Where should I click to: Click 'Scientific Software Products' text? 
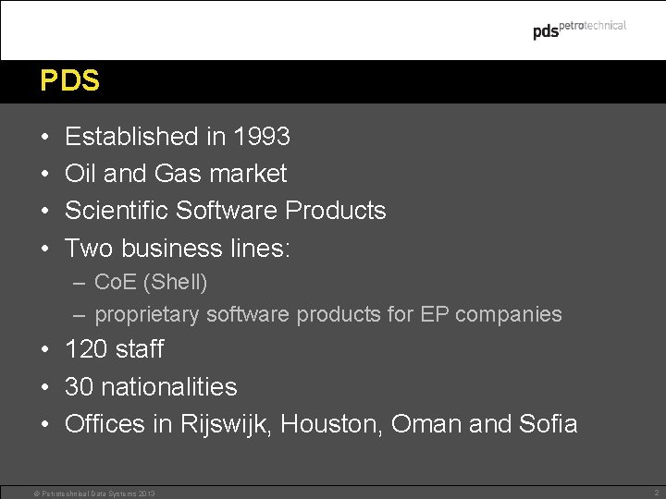225,211
